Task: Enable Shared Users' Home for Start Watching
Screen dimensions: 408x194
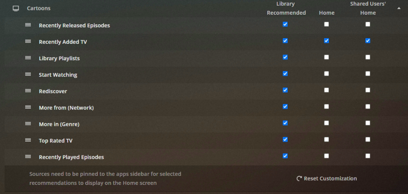Action: click(368, 74)
